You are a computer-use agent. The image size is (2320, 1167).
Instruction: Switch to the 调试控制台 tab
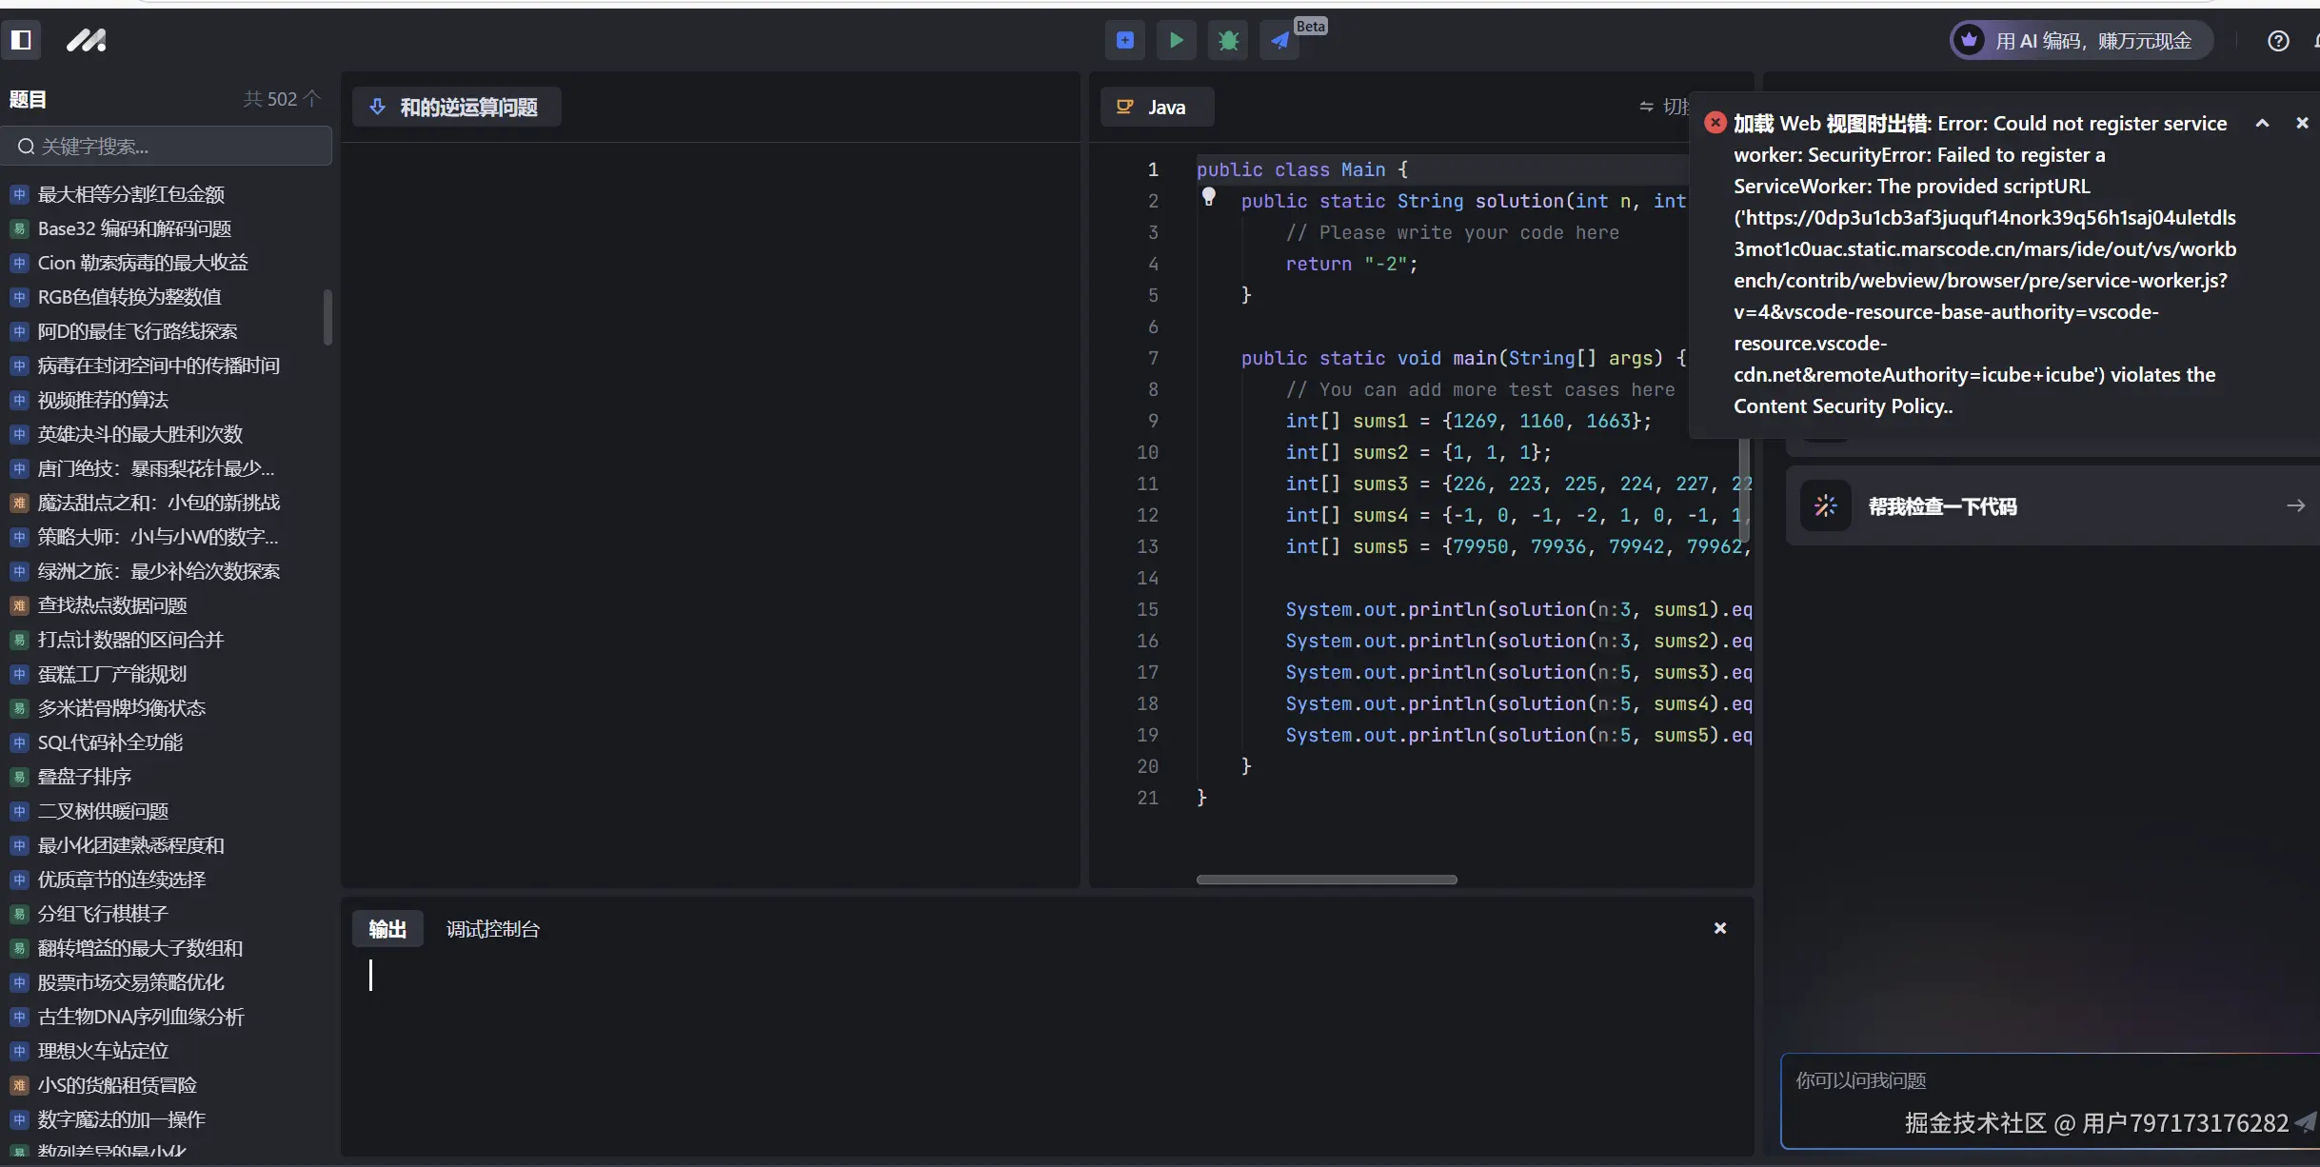coord(492,929)
